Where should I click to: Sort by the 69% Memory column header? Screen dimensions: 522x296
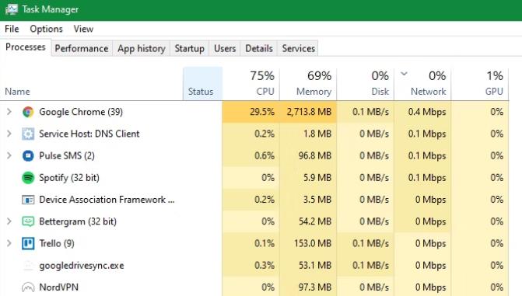pos(308,83)
